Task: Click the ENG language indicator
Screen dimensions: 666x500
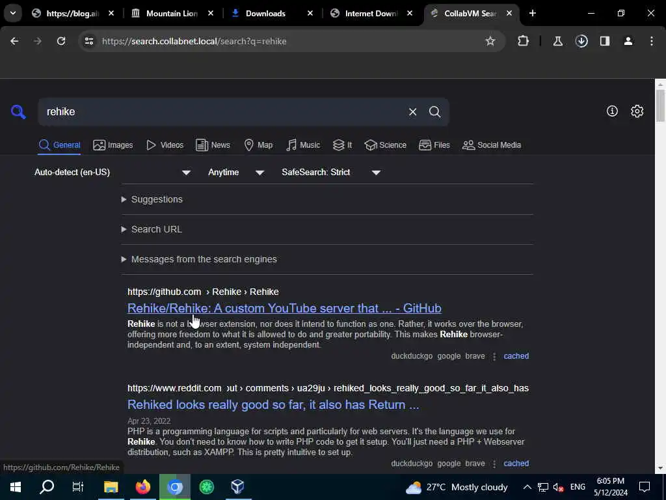Action: 578,487
